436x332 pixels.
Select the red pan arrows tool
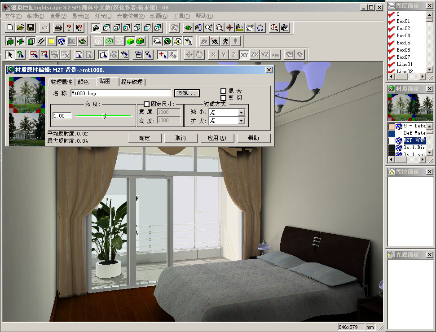(x=229, y=27)
